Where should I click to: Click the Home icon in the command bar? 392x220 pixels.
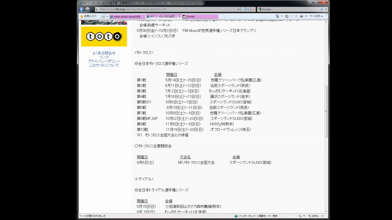(x=277, y=16)
